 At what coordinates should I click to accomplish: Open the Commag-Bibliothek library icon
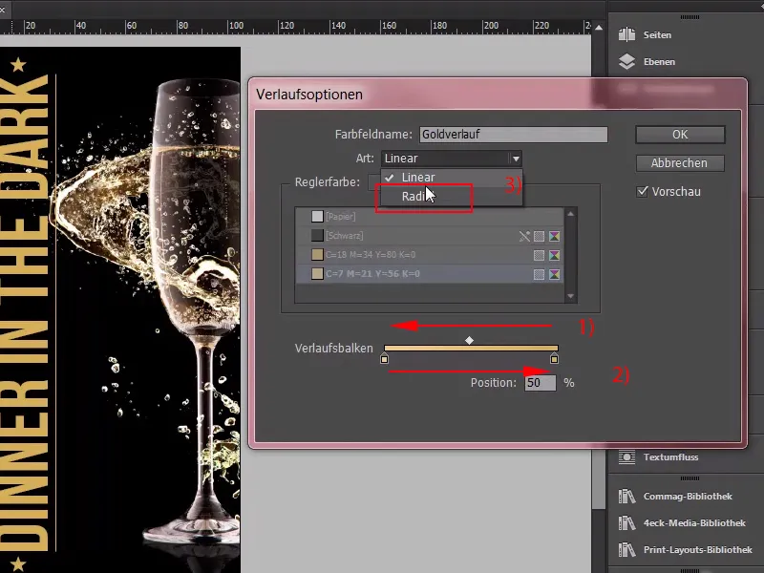point(626,496)
